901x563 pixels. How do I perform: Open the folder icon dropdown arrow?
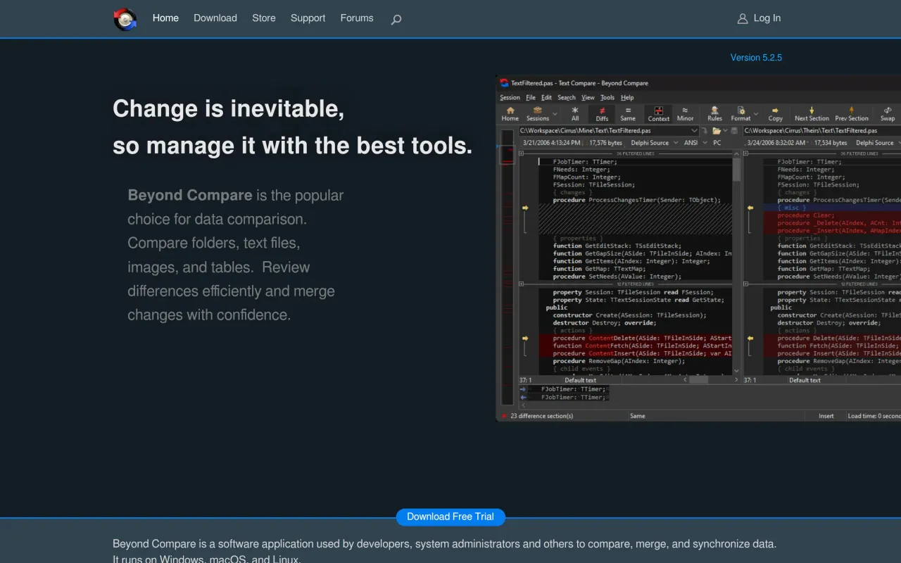(725, 131)
